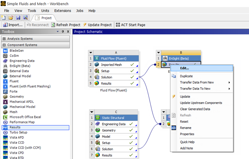249x159 pixels.
Task: Select Results cell in Fluid Flow system
Action: click(116, 83)
